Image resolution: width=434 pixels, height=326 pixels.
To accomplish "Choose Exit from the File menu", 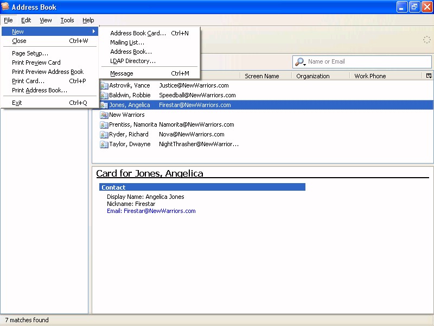I will pos(50,103).
